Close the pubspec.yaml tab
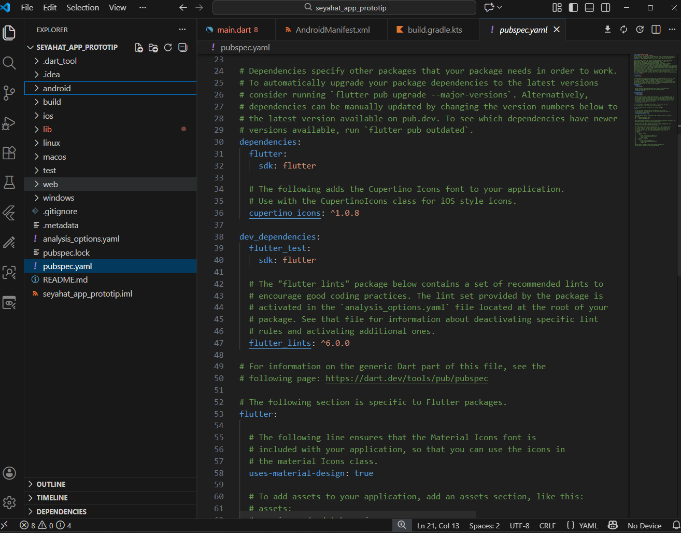Viewport: 681px width, 533px height. pyautogui.click(x=557, y=30)
